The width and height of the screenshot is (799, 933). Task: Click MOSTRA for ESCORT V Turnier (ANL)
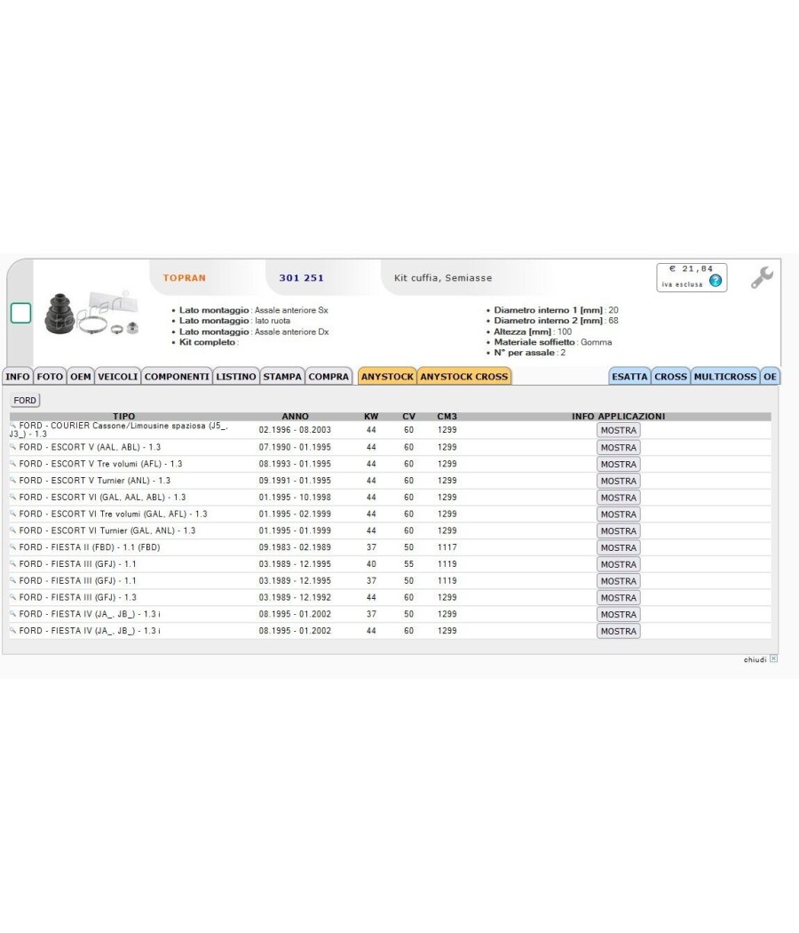point(618,481)
